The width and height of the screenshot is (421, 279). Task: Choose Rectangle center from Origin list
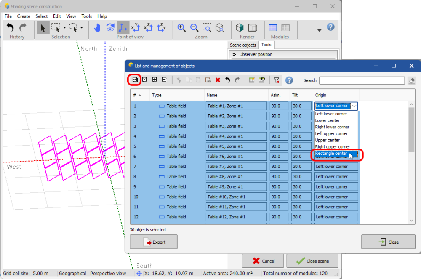332,154
